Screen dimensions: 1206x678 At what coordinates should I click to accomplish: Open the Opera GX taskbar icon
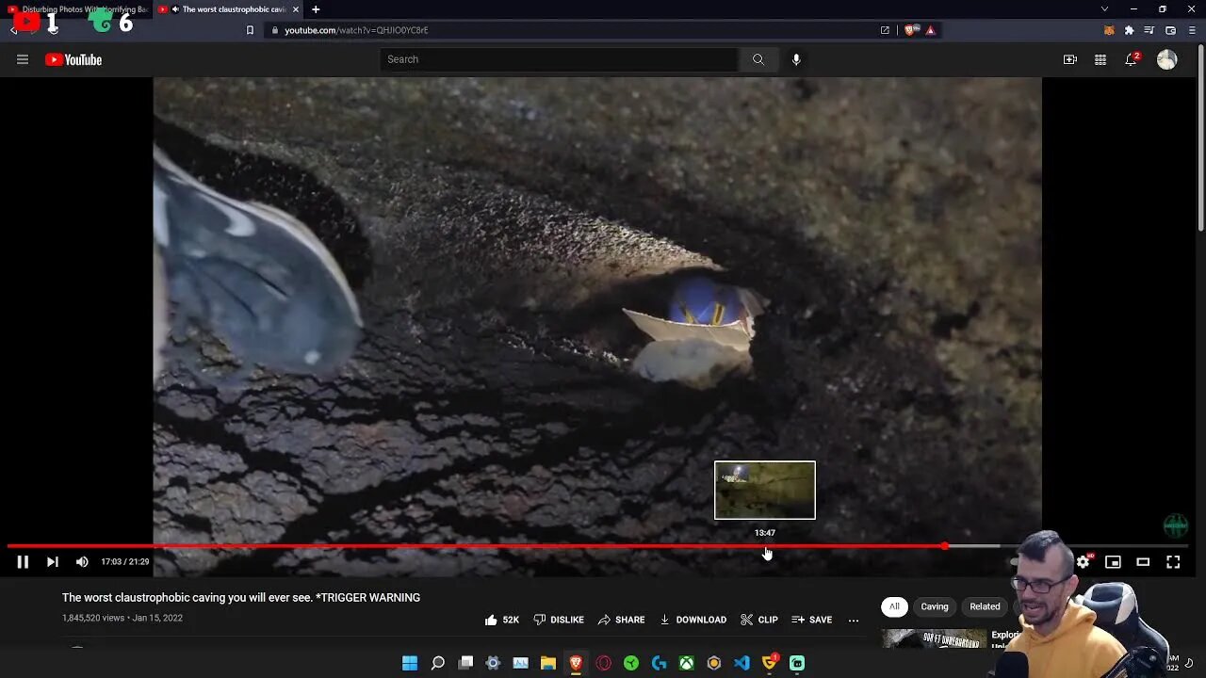pyautogui.click(x=604, y=663)
